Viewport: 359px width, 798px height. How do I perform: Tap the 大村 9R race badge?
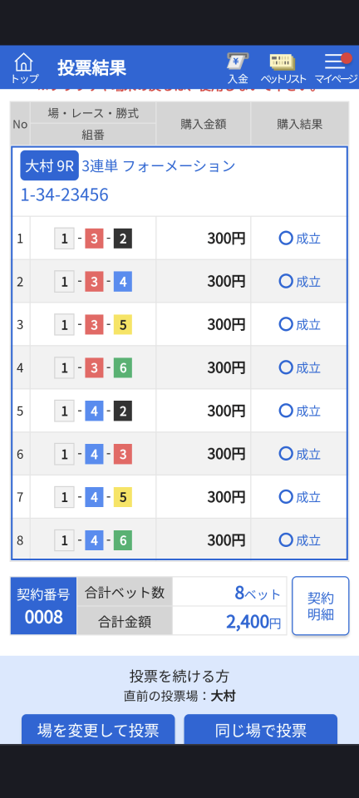(49, 166)
